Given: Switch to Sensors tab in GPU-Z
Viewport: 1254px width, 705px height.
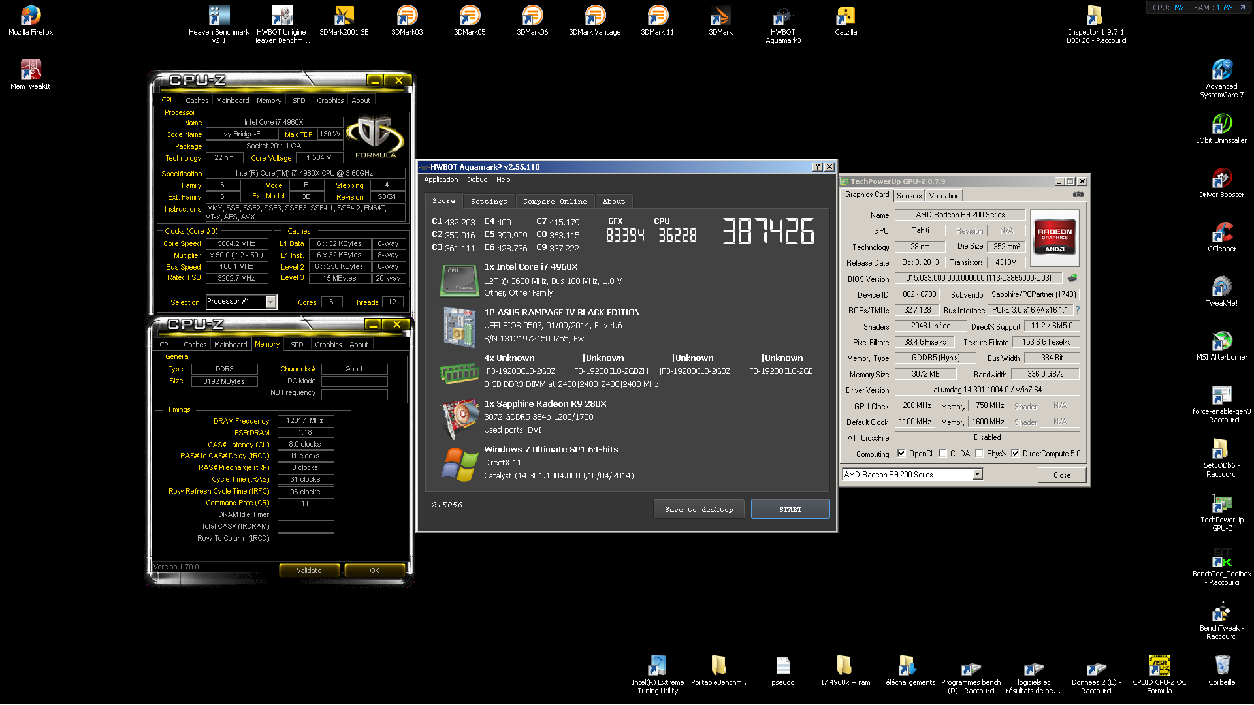Looking at the screenshot, I should tap(909, 196).
